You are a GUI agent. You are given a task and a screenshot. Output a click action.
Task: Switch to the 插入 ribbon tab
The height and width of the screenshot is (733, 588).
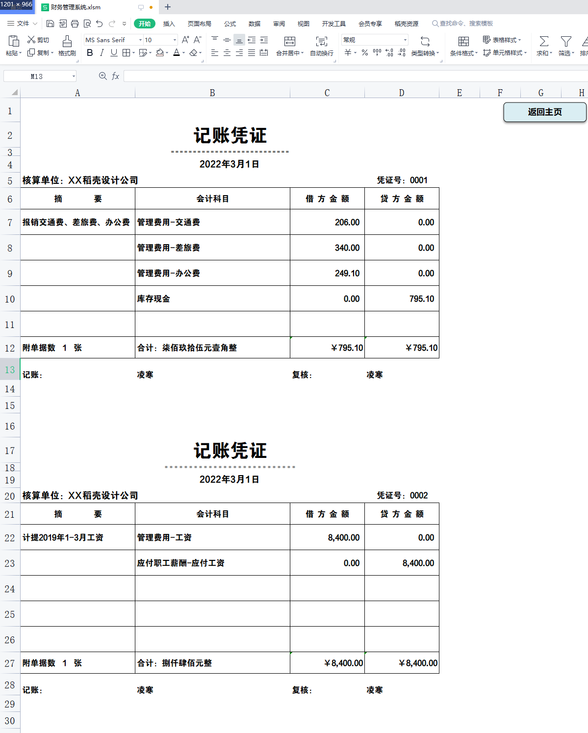(168, 23)
